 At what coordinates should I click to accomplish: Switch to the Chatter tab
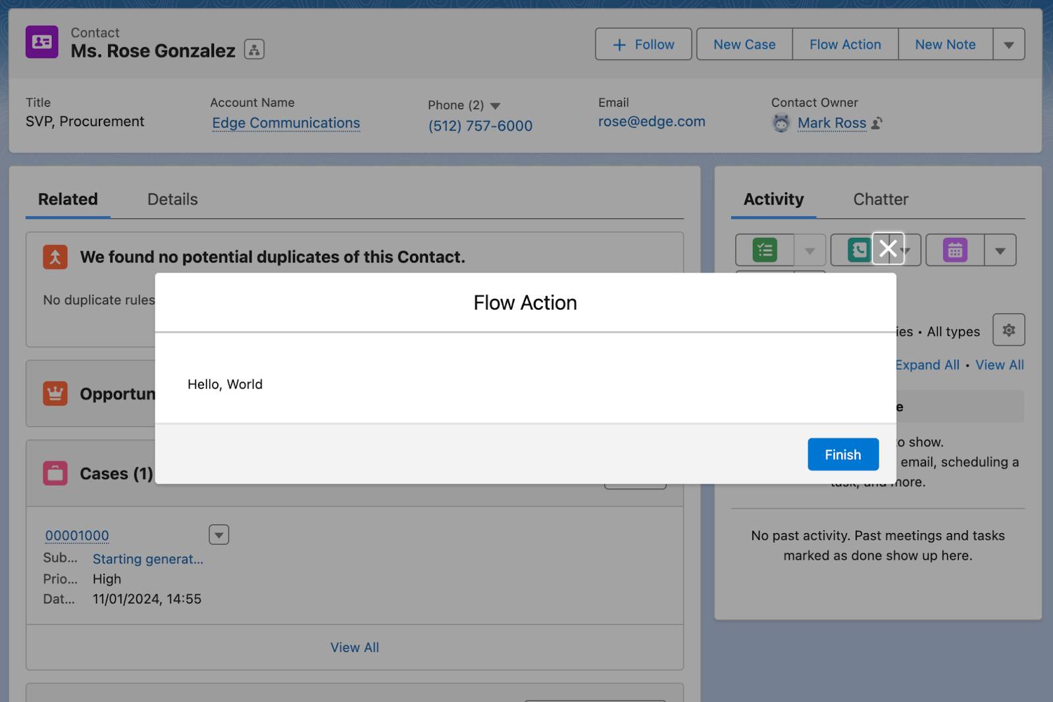click(x=881, y=199)
